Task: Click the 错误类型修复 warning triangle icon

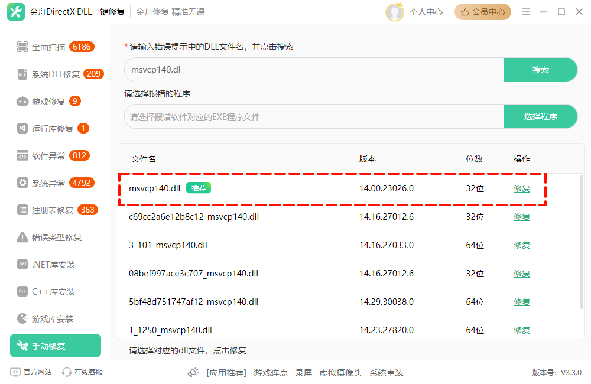Action: coord(22,237)
